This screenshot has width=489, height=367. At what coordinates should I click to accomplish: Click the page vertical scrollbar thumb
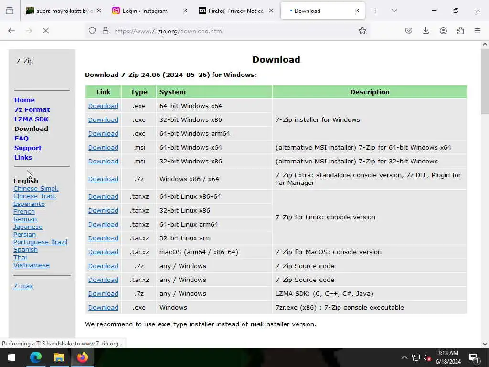coord(485,81)
